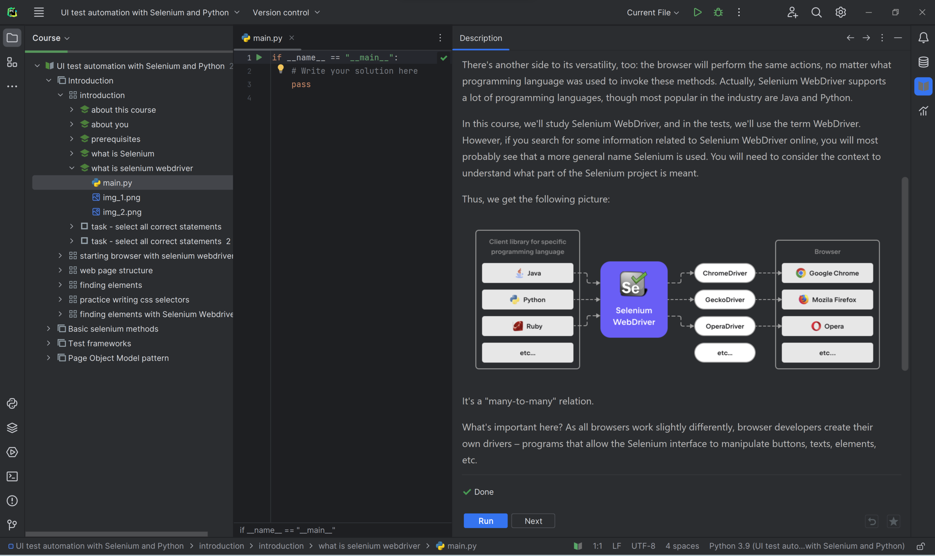Screen dimensions: 935x556
Task: Open the main hamburger menu
Action: (39, 12)
